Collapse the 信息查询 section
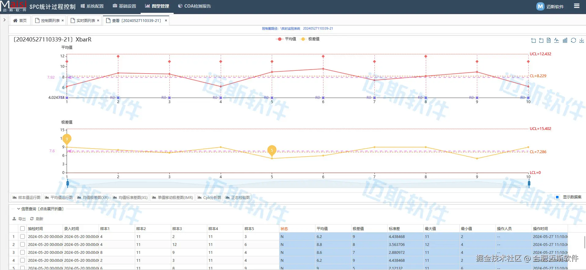586x270 pixels. pos(40,209)
